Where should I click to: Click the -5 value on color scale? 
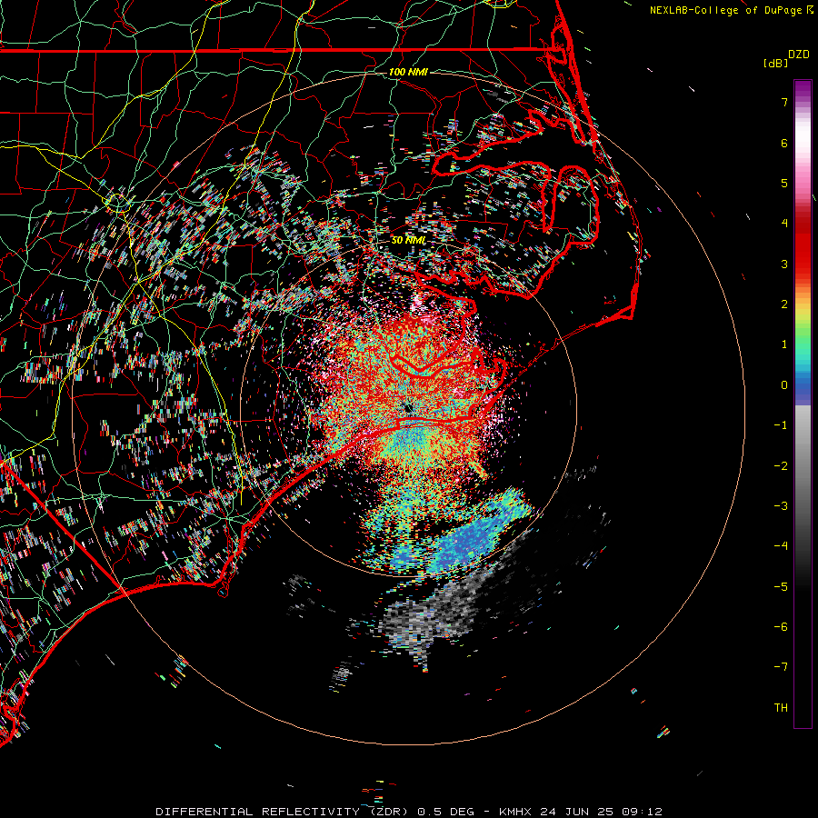[x=781, y=586]
